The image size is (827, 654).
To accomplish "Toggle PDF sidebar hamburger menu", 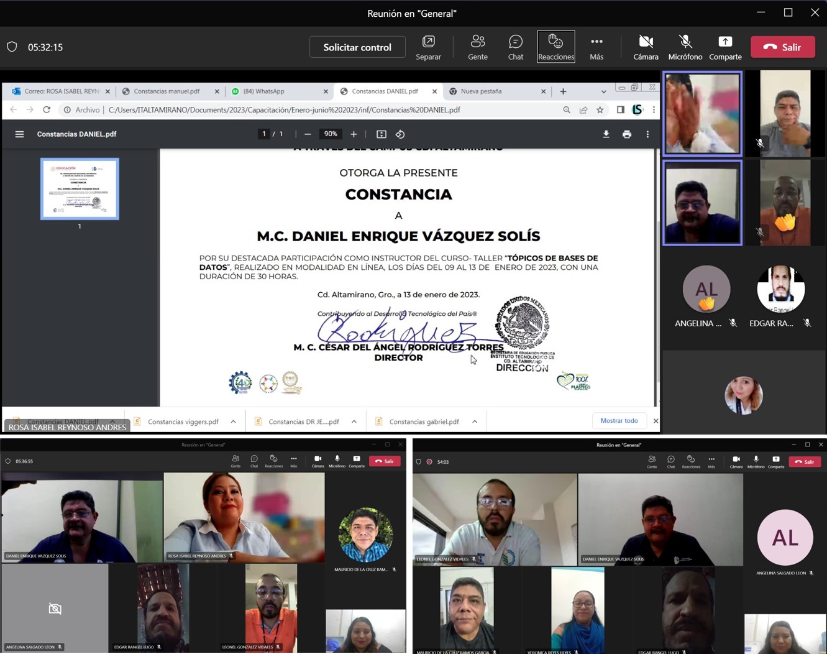I will click(19, 134).
